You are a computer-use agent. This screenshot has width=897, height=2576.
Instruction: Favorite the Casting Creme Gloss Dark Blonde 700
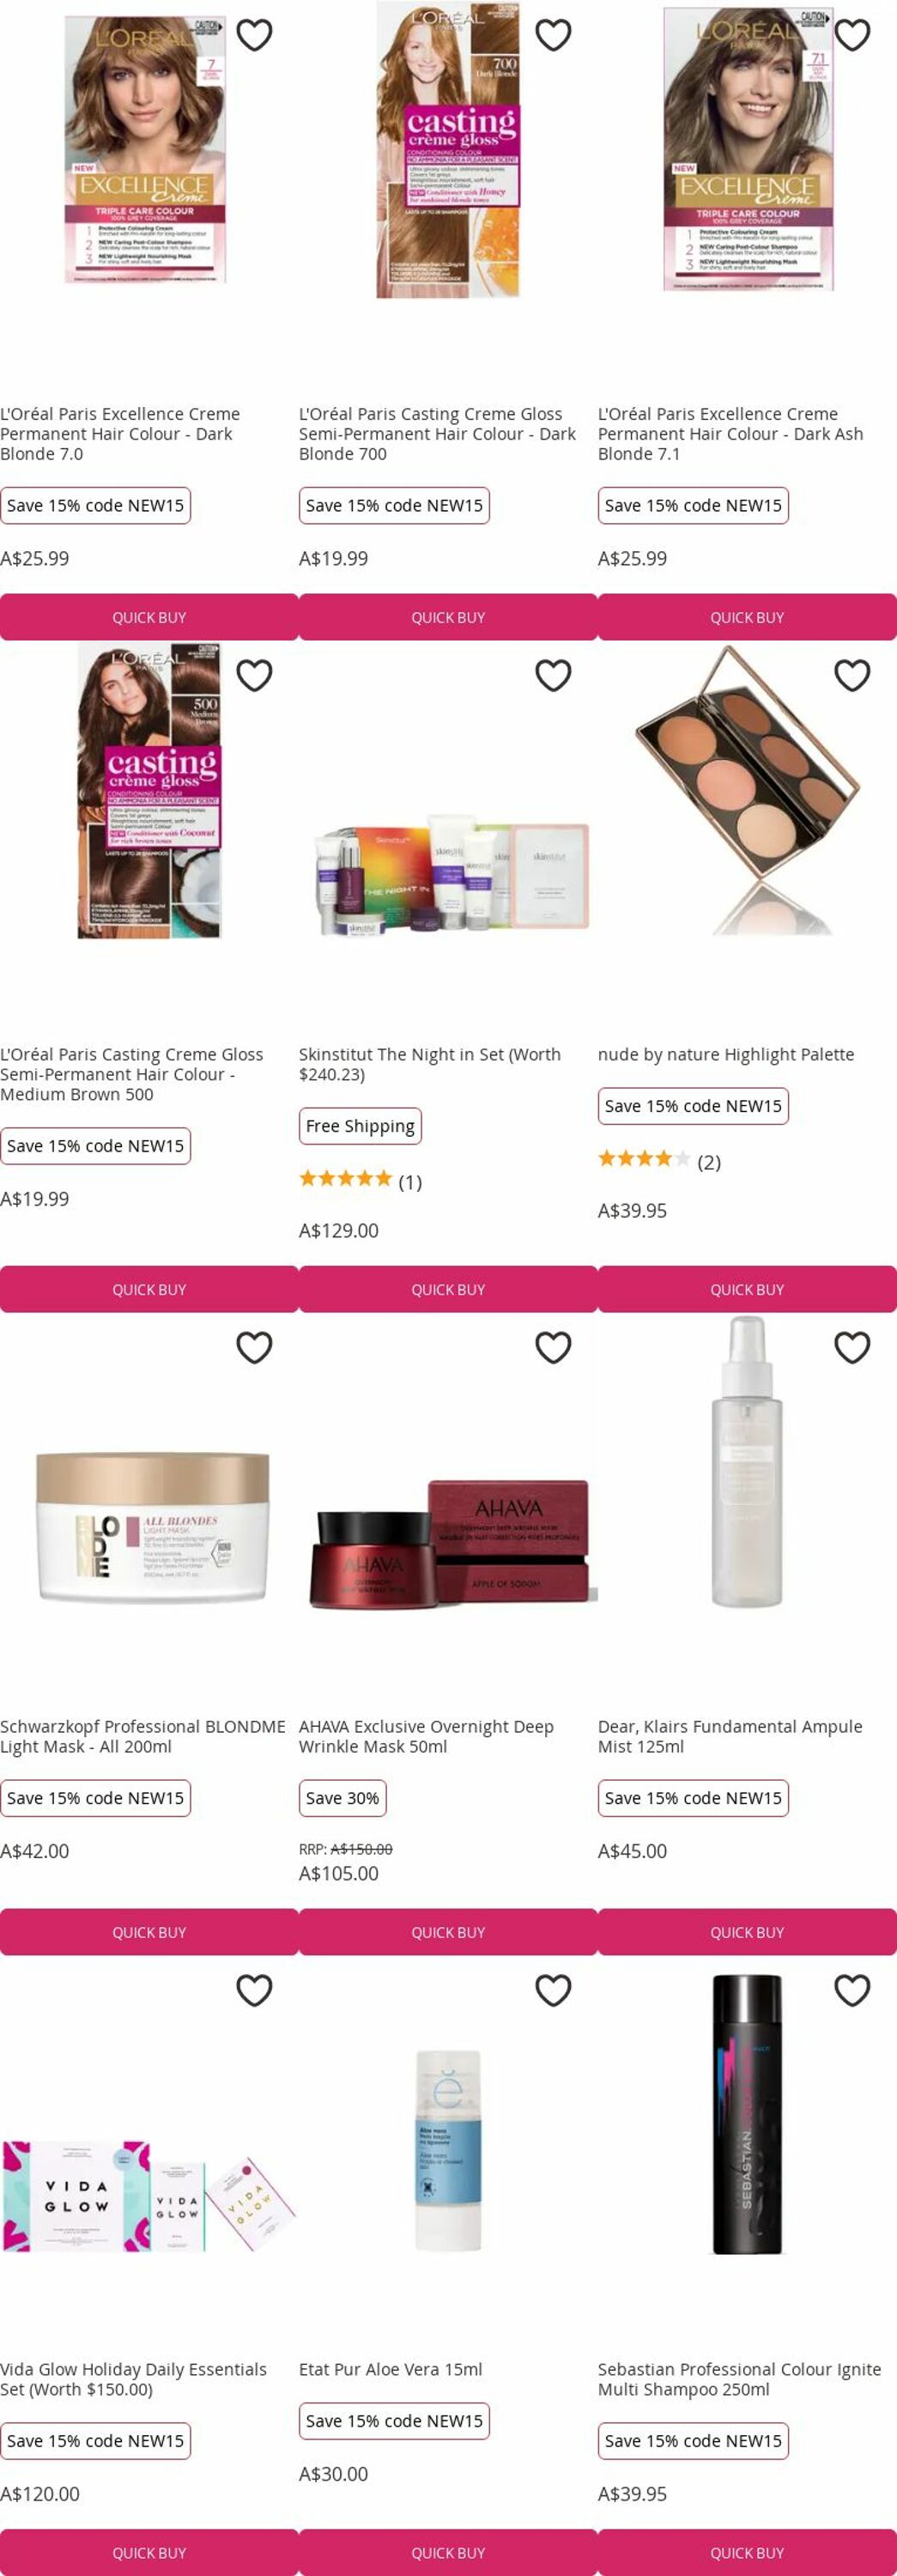click(553, 35)
